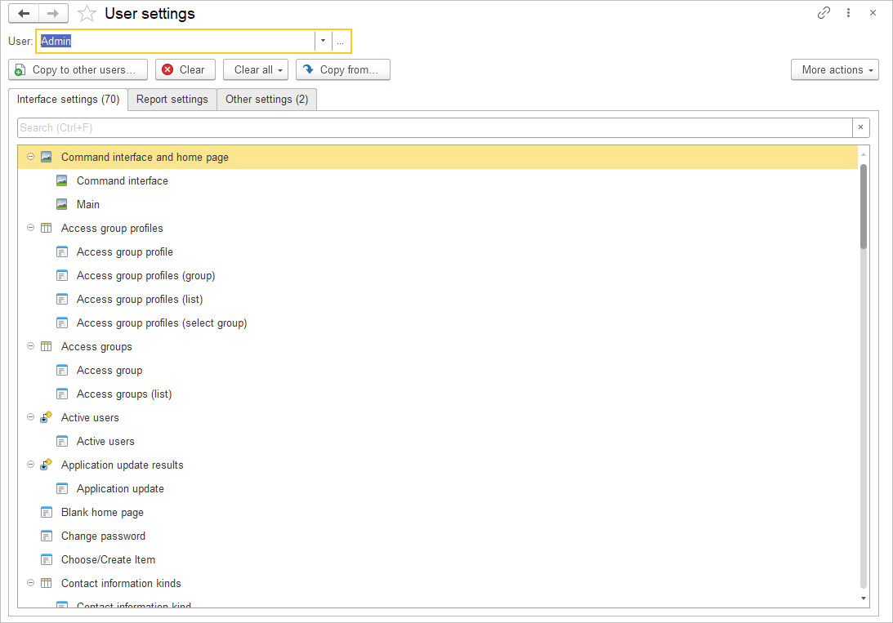
Task: Collapse the Access groups node
Action: 31,346
